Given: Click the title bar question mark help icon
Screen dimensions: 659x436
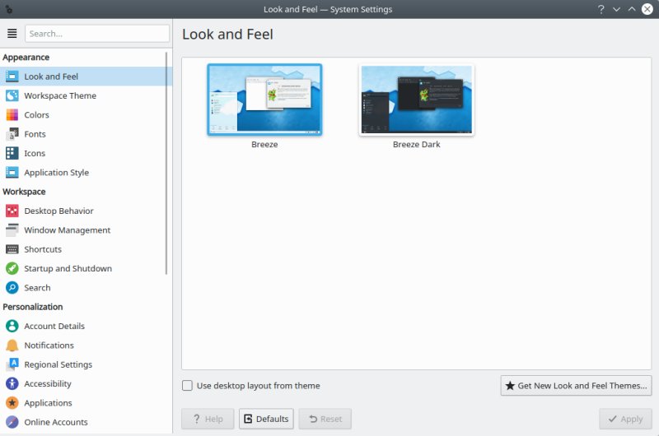Looking at the screenshot, I should click(x=601, y=9).
